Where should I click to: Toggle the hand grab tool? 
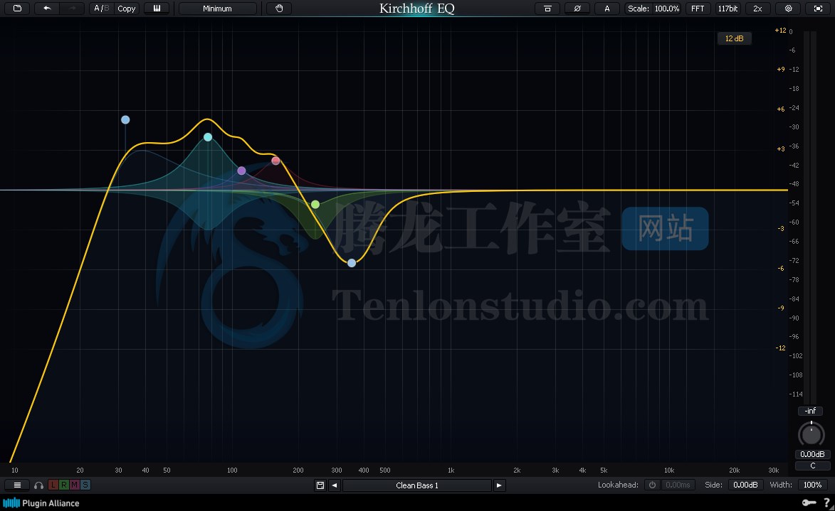point(279,9)
